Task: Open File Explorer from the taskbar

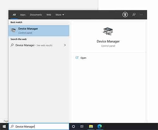Action: coord(91,127)
